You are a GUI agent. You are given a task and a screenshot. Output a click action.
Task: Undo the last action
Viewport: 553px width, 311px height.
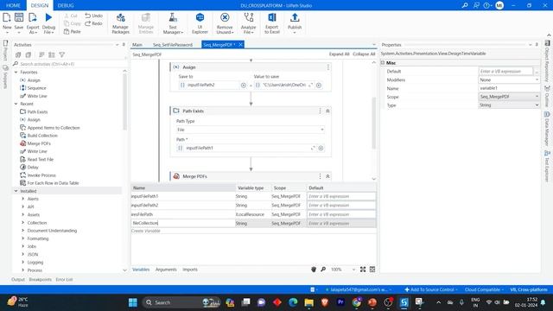coord(93,16)
